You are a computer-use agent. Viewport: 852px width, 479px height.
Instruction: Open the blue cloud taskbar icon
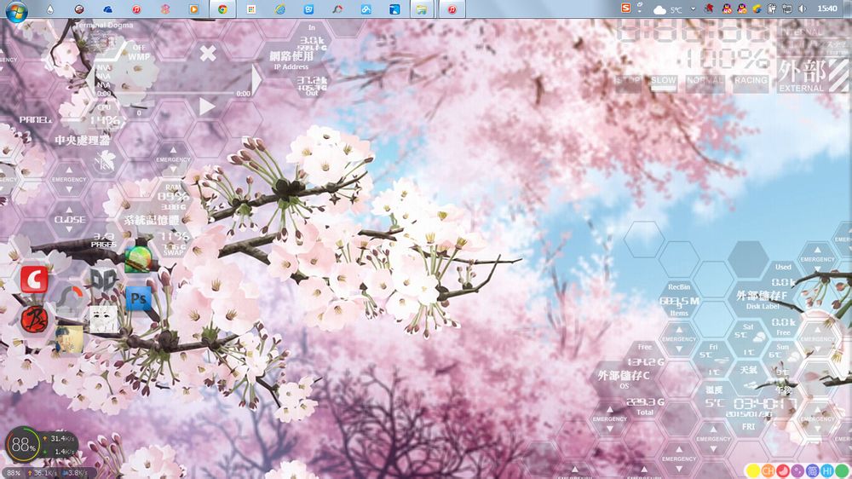click(108, 9)
